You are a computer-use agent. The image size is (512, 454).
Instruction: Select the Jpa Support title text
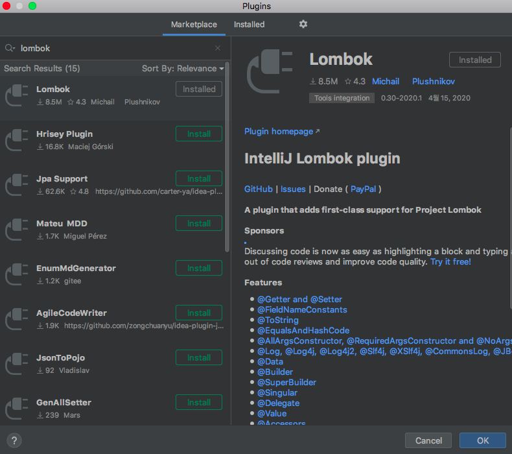coord(62,179)
